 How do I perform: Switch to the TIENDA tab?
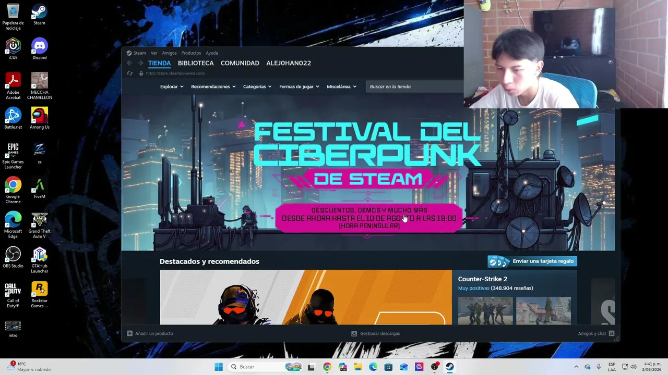(x=159, y=63)
